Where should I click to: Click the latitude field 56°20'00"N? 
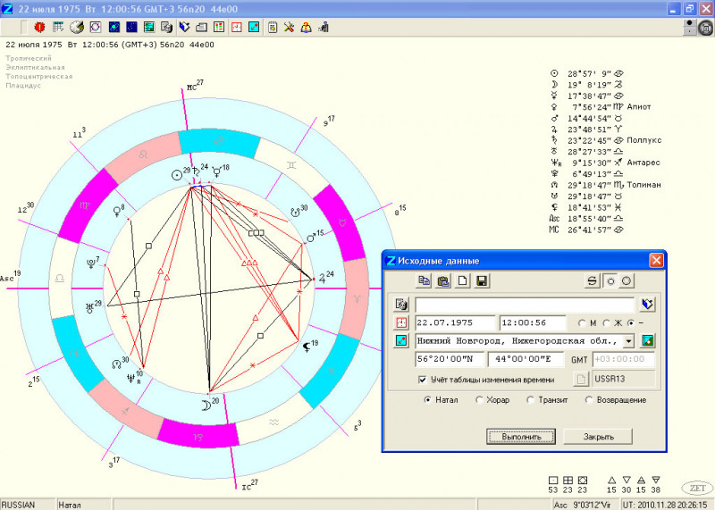450,359
